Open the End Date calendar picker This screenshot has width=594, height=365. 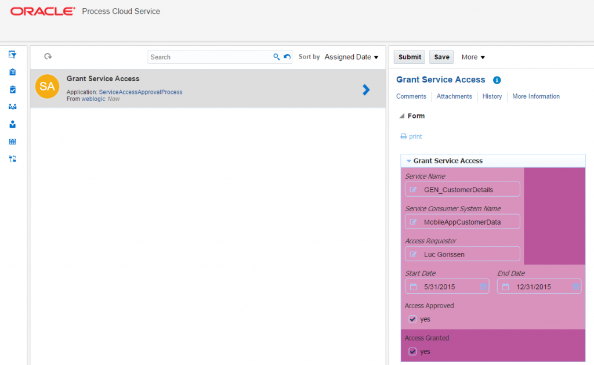pyautogui.click(x=575, y=287)
